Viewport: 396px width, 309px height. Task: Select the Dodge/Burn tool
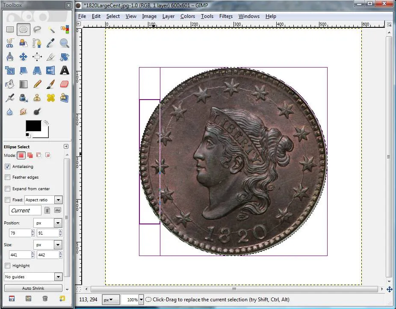coord(37,111)
